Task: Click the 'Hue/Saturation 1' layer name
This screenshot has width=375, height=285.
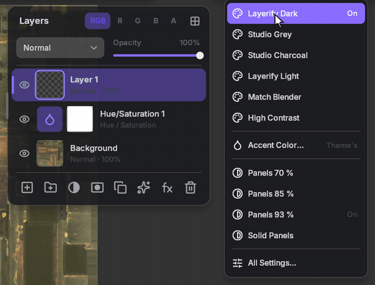Action: click(x=132, y=114)
